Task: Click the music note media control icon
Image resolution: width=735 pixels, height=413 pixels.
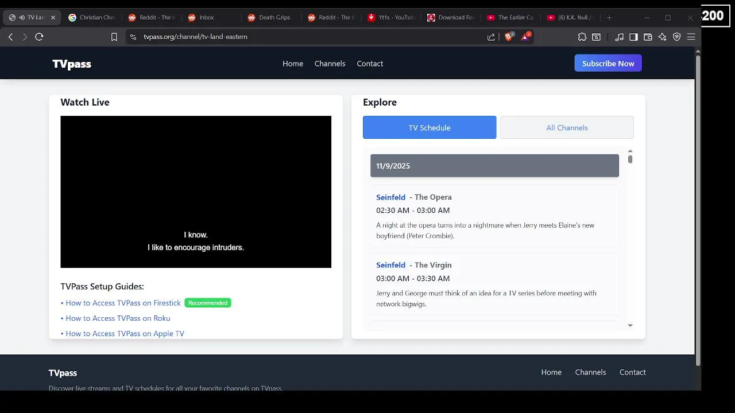Action: click(619, 37)
